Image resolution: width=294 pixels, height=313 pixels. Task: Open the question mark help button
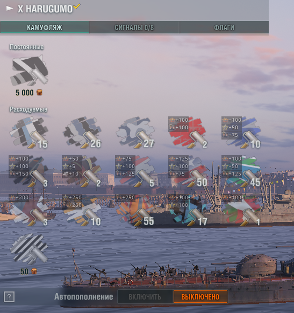click(9, 297)
